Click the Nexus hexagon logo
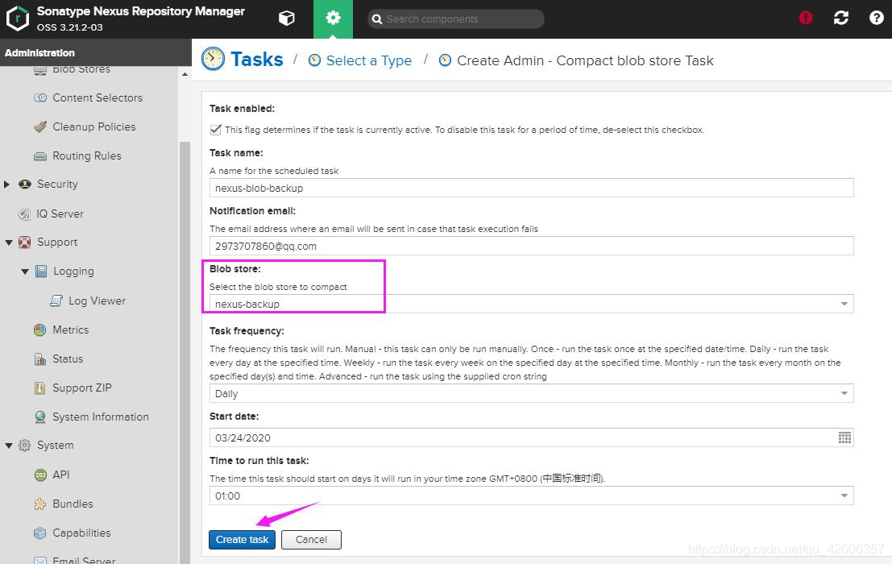This screenshot has height=564, width=892. (x=18, y=19)
